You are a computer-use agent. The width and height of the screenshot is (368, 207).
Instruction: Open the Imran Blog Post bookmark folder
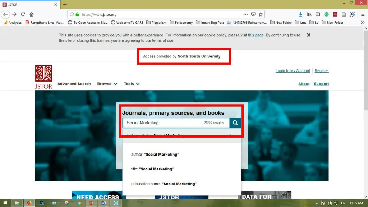coord(210,23)
